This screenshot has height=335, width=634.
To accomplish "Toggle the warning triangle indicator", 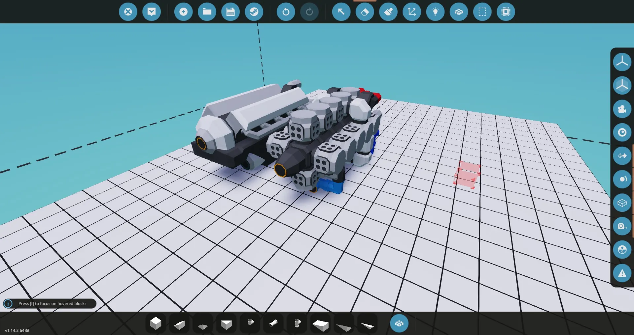I will (622, 273).
